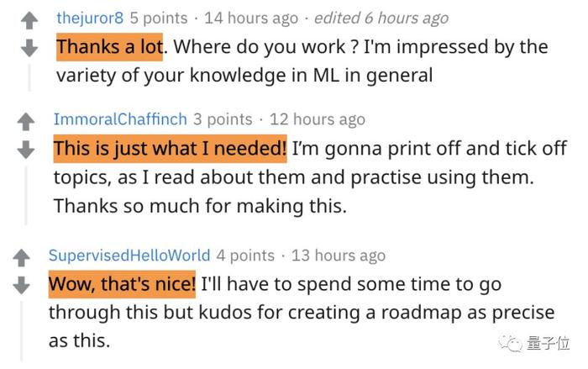The height and width of the screenshot is (369, 588).
Task: Click the highlighted 'Wow, that's nice!' text
Action: (122, 284)
